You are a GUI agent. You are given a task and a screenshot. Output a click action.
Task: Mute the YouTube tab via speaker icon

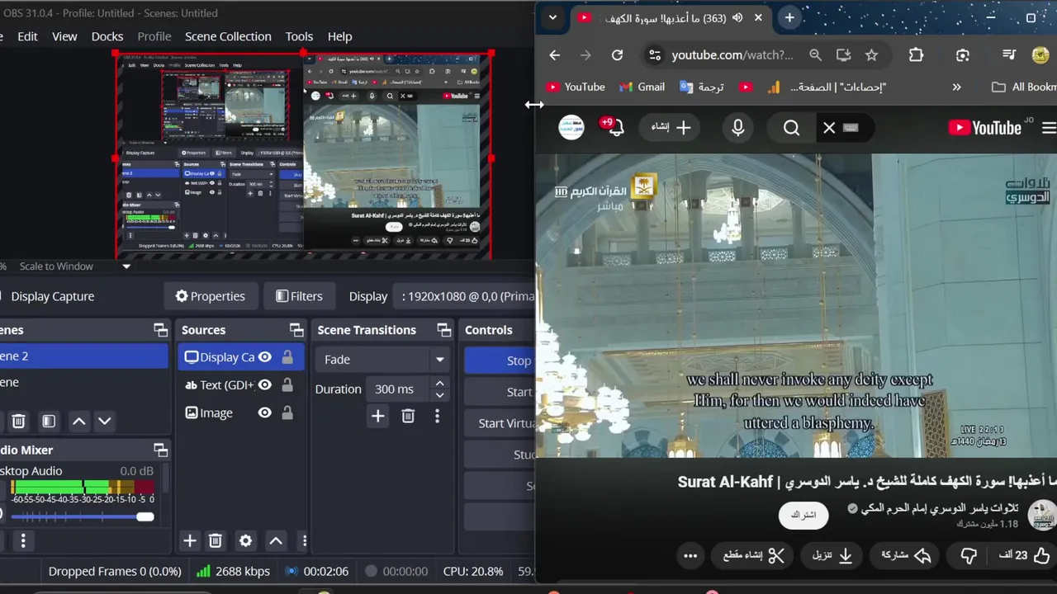click(x=737, y=17)
